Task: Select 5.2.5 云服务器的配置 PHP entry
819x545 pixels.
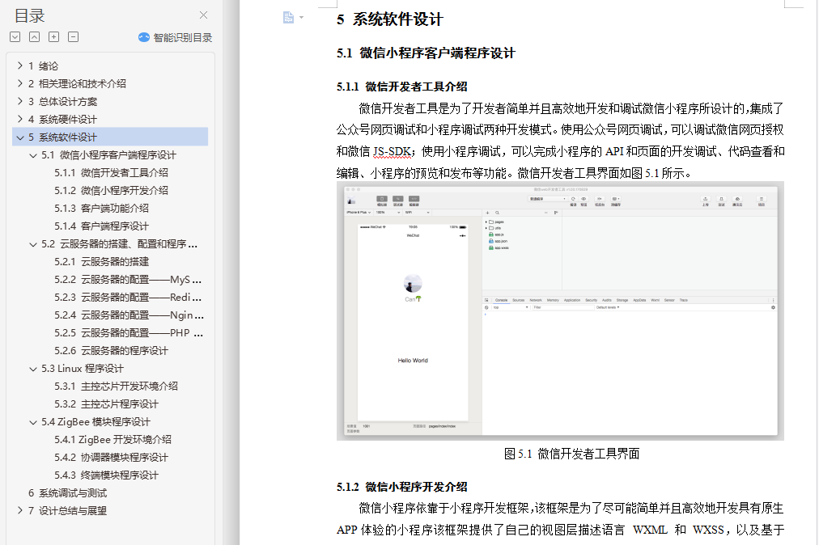Action: [129, 332]
